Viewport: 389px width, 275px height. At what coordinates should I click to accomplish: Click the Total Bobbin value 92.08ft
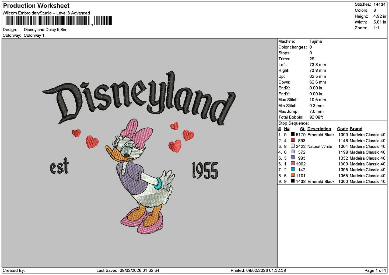[316, 117]
